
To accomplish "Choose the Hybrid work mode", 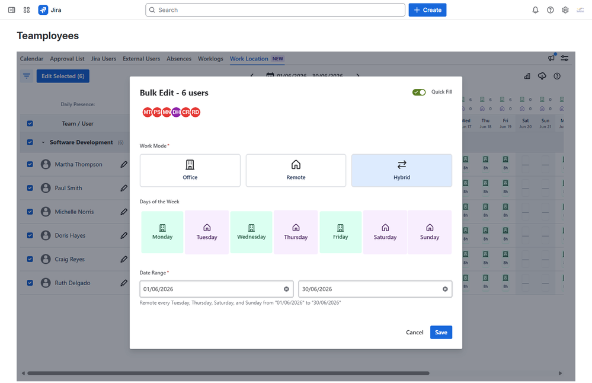I will pos(402,170).
